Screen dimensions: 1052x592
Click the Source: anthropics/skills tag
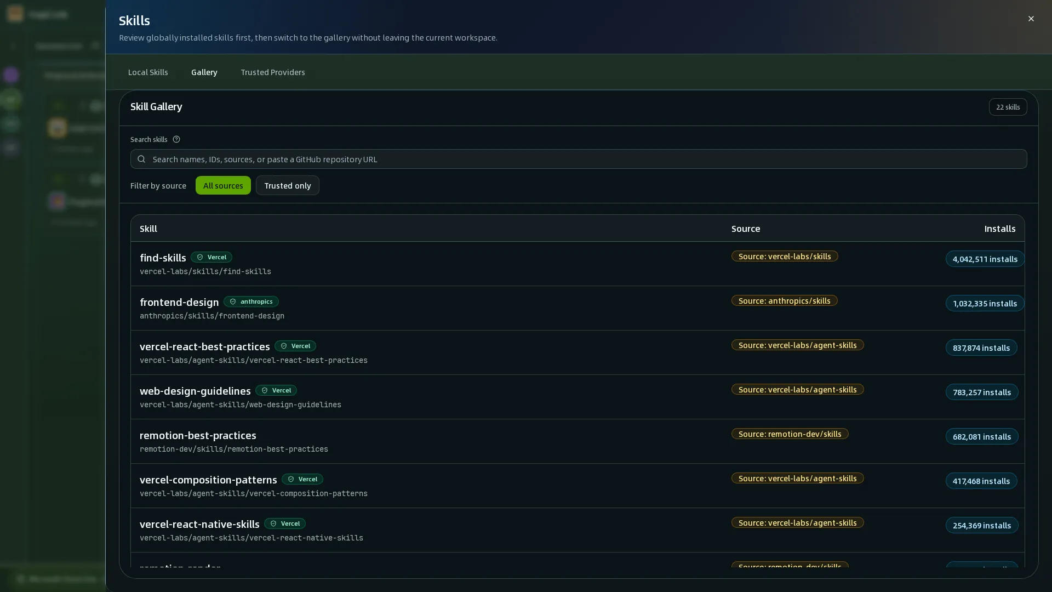tap(785, 300)
